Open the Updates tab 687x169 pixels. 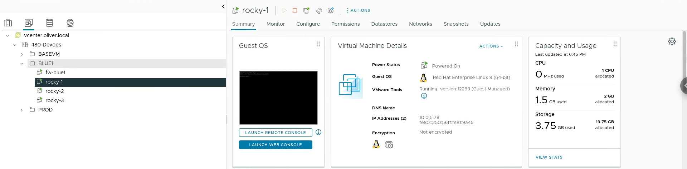coord(490,24)
